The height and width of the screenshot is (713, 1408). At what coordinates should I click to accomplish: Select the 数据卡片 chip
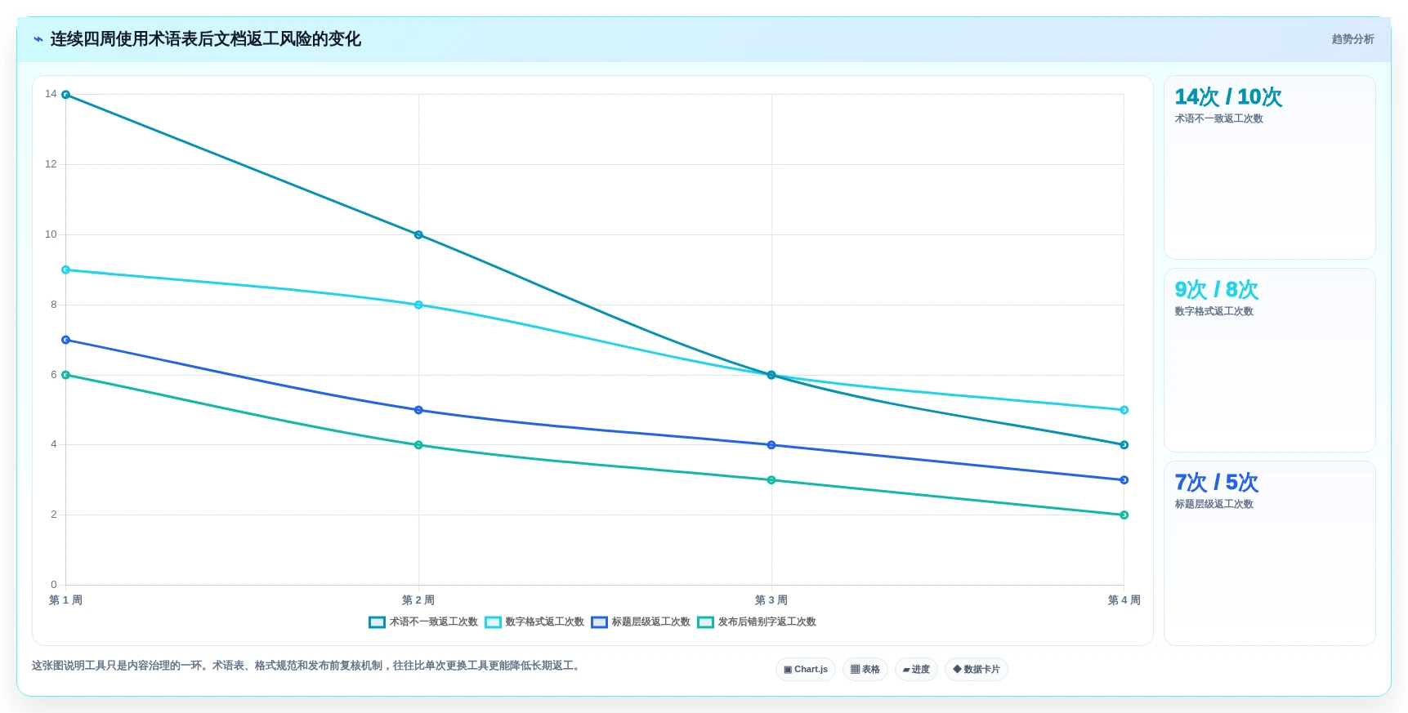coord(976,670)
